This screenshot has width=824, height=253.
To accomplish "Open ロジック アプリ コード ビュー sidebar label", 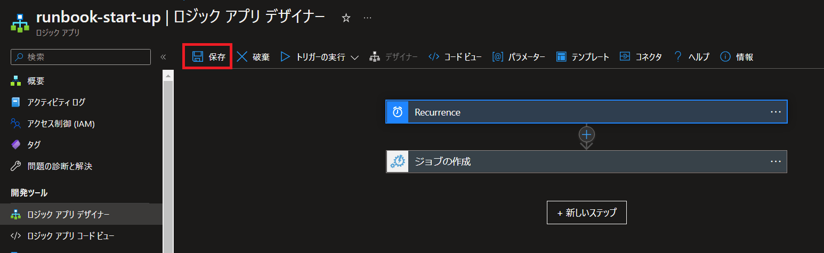I will point(71,235).
